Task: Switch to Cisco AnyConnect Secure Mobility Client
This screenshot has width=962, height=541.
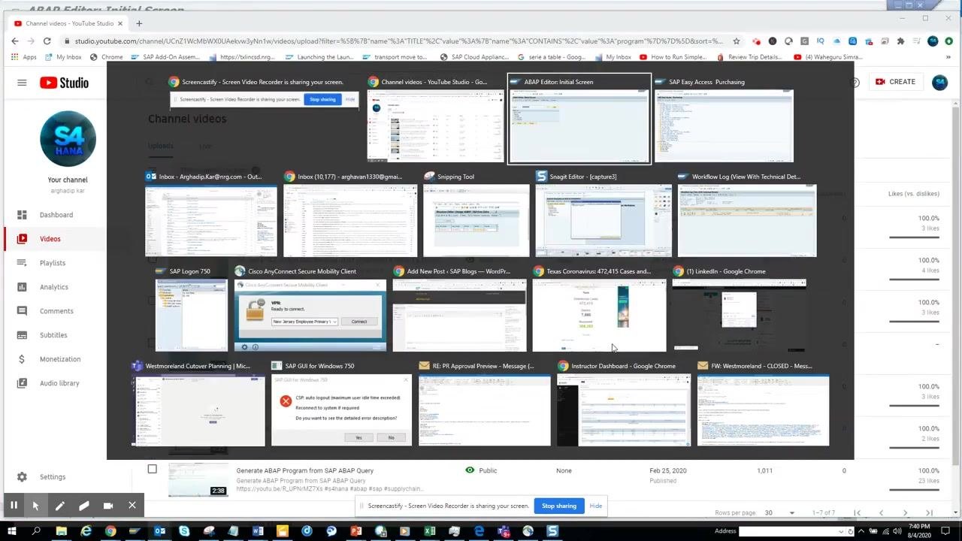Action: (310, 309)
